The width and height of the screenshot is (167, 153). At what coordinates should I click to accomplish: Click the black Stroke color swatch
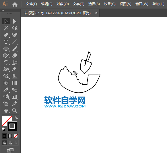[12, 126]
